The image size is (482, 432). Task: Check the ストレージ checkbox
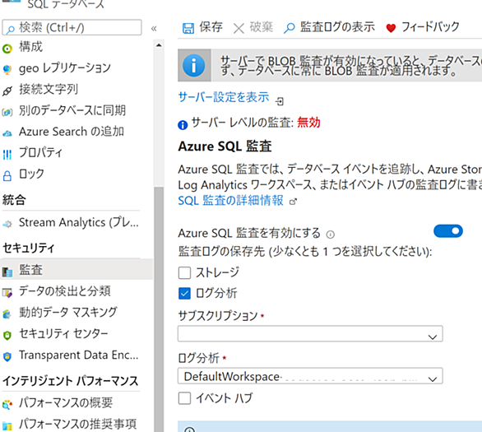click(184, 272)
